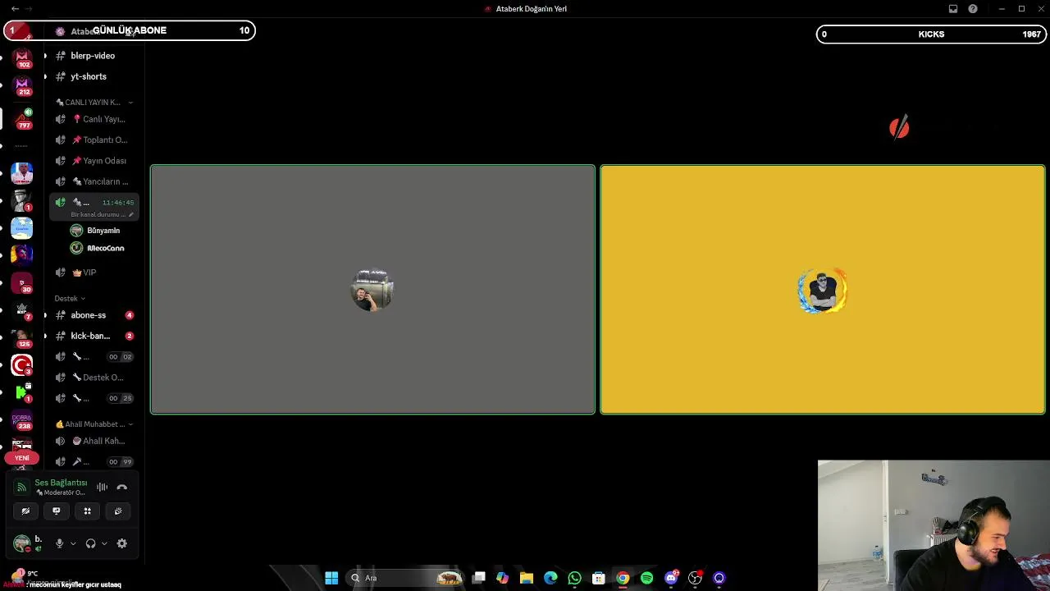Join the Destek O... voice channel
Viewport: 1050px width, 591px height.
94,378
